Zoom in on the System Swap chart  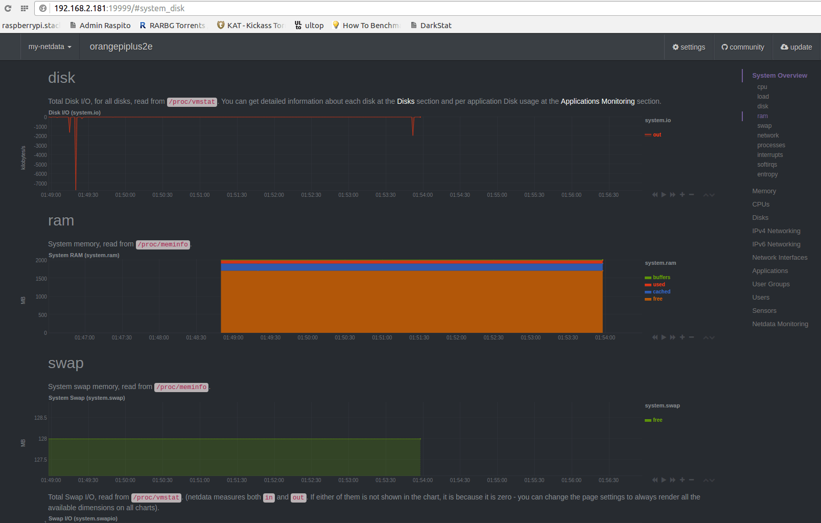click(x=682, y=480)
